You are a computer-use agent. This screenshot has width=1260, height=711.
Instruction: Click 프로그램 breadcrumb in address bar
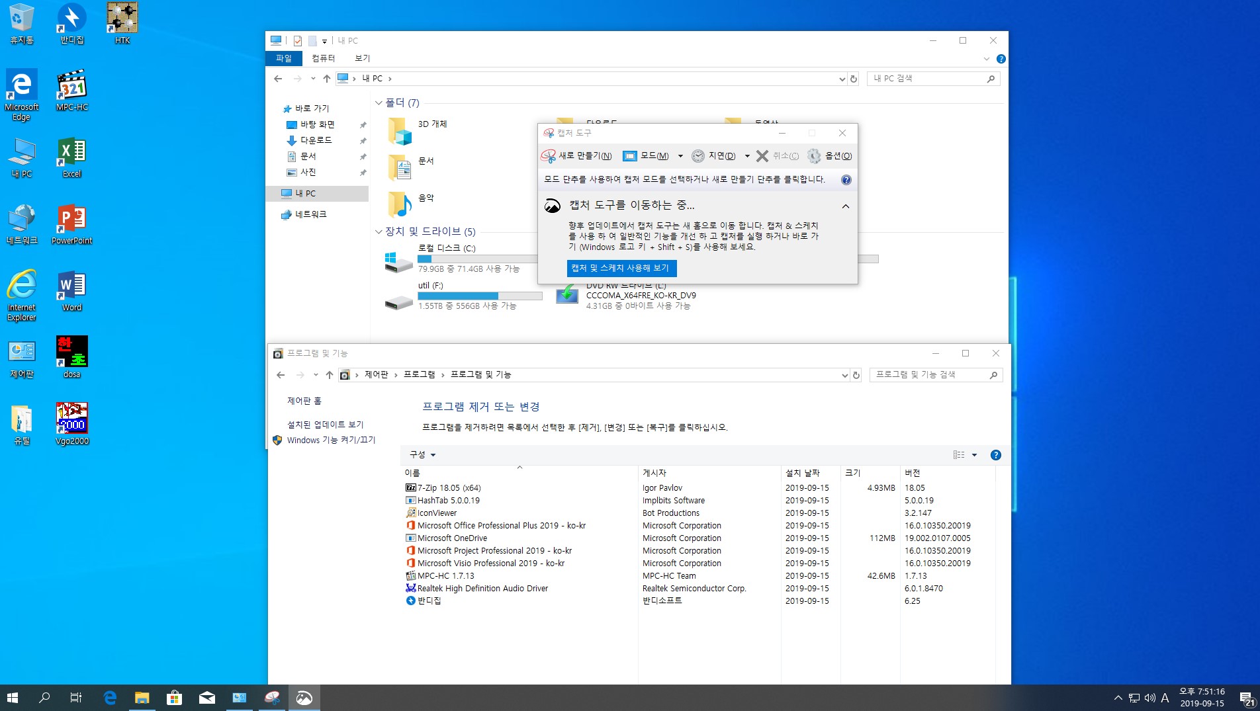[x=420, y=374]
